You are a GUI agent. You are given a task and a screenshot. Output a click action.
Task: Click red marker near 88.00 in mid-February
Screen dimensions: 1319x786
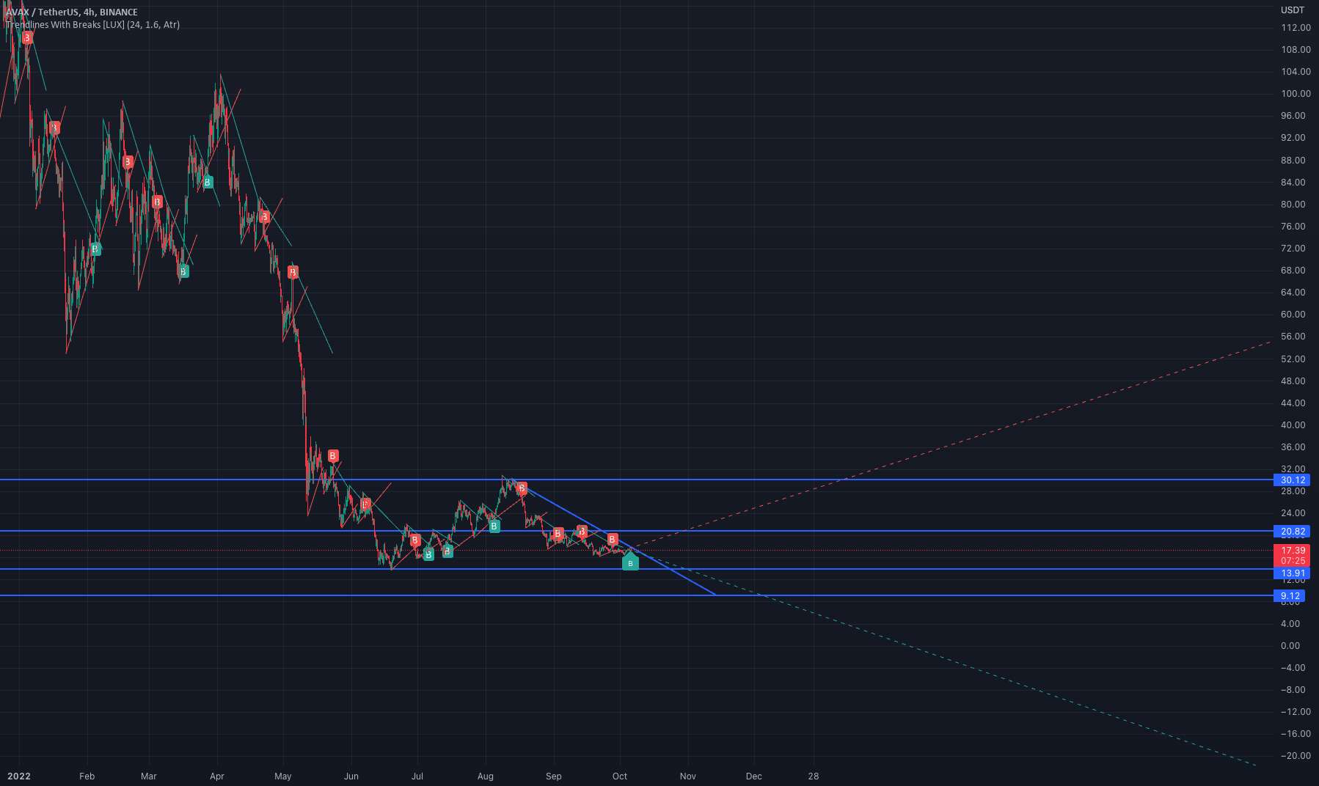pos(128,162)
